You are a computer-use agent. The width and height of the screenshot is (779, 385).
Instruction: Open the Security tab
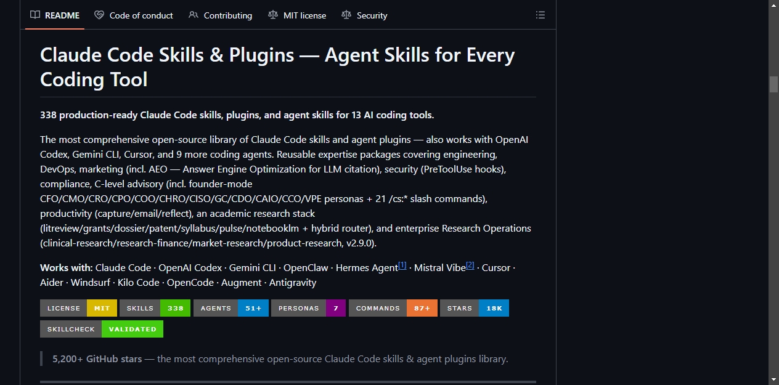pos(364,15)
